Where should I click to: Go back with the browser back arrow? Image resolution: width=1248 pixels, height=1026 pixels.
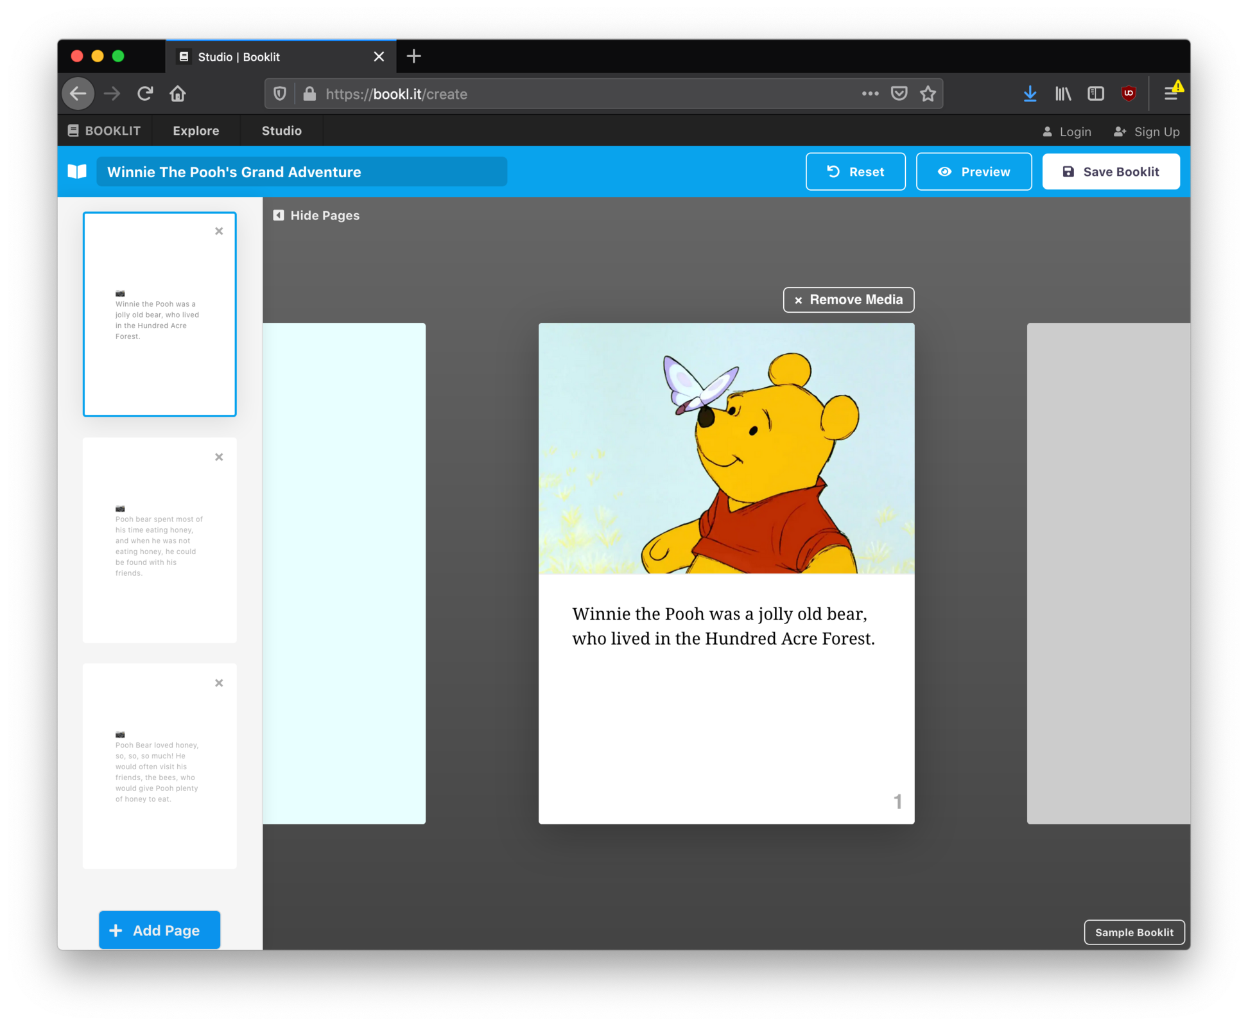pos(78,94)
